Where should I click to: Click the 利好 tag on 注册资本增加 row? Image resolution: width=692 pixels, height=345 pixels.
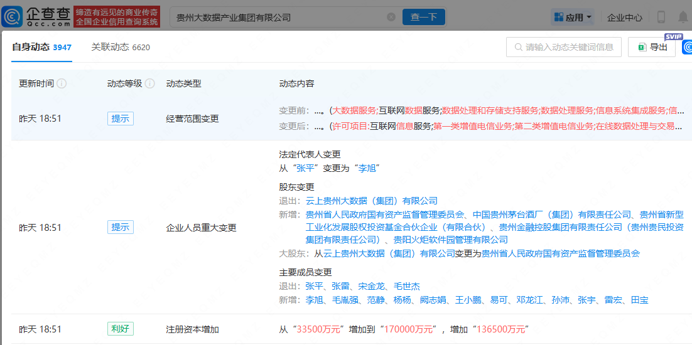point(120,329)
